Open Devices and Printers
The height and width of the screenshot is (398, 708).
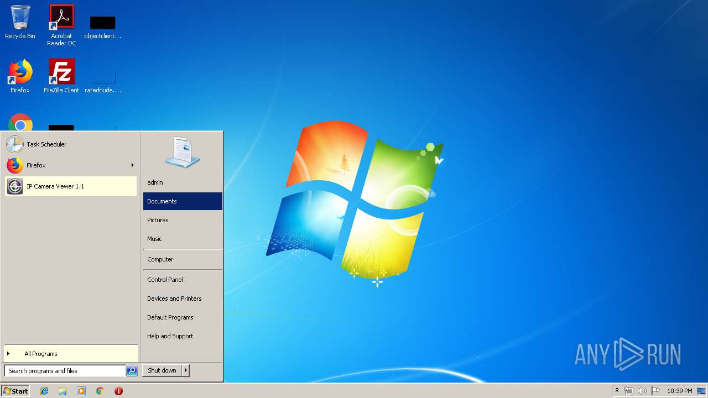coord(183,298)
